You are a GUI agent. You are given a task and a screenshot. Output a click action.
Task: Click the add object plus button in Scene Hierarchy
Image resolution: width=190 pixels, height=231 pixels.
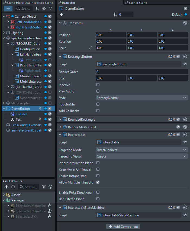[x=8, y=8]
